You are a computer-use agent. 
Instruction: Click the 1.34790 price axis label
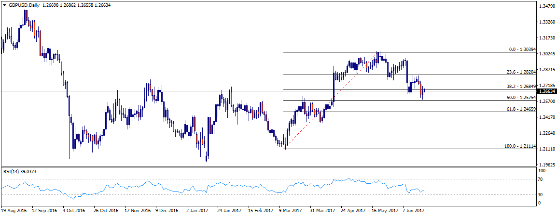click(x=546, y=7)
